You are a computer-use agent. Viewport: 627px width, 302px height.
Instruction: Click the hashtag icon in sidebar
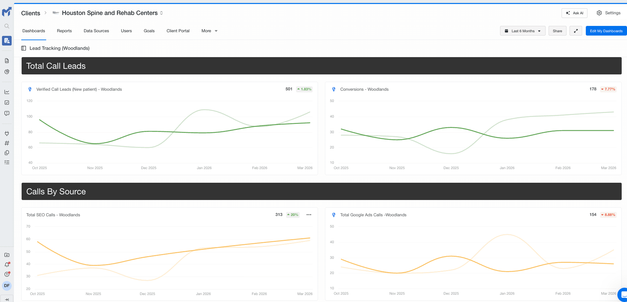(x=7, y=143)
